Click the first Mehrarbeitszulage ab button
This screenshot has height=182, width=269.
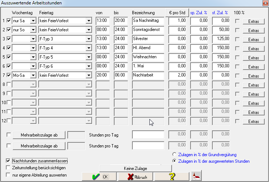coord(39,135)
